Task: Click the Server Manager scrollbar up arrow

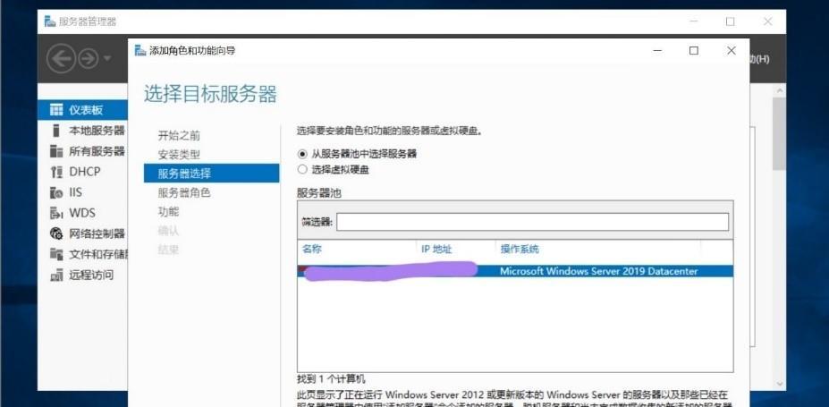Action: coord(779,90)
